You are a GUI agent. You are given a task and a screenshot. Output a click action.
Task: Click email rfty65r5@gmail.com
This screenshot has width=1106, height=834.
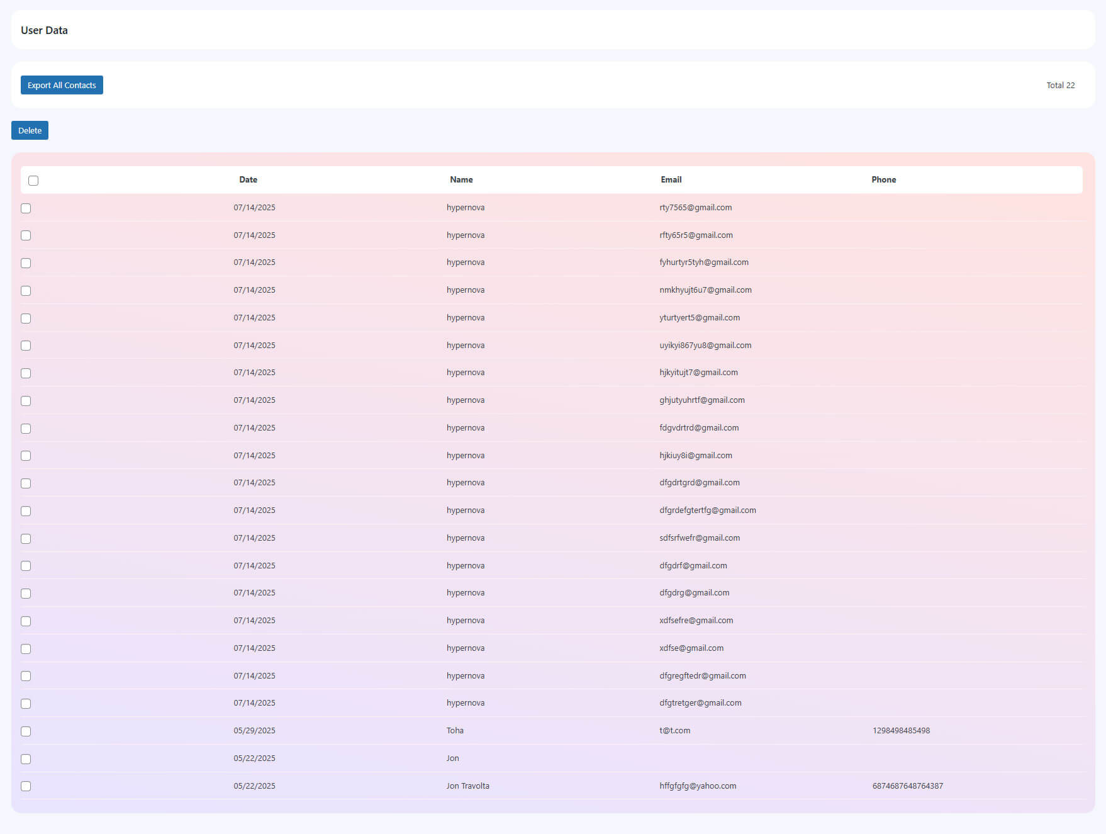tap(696, 235)
